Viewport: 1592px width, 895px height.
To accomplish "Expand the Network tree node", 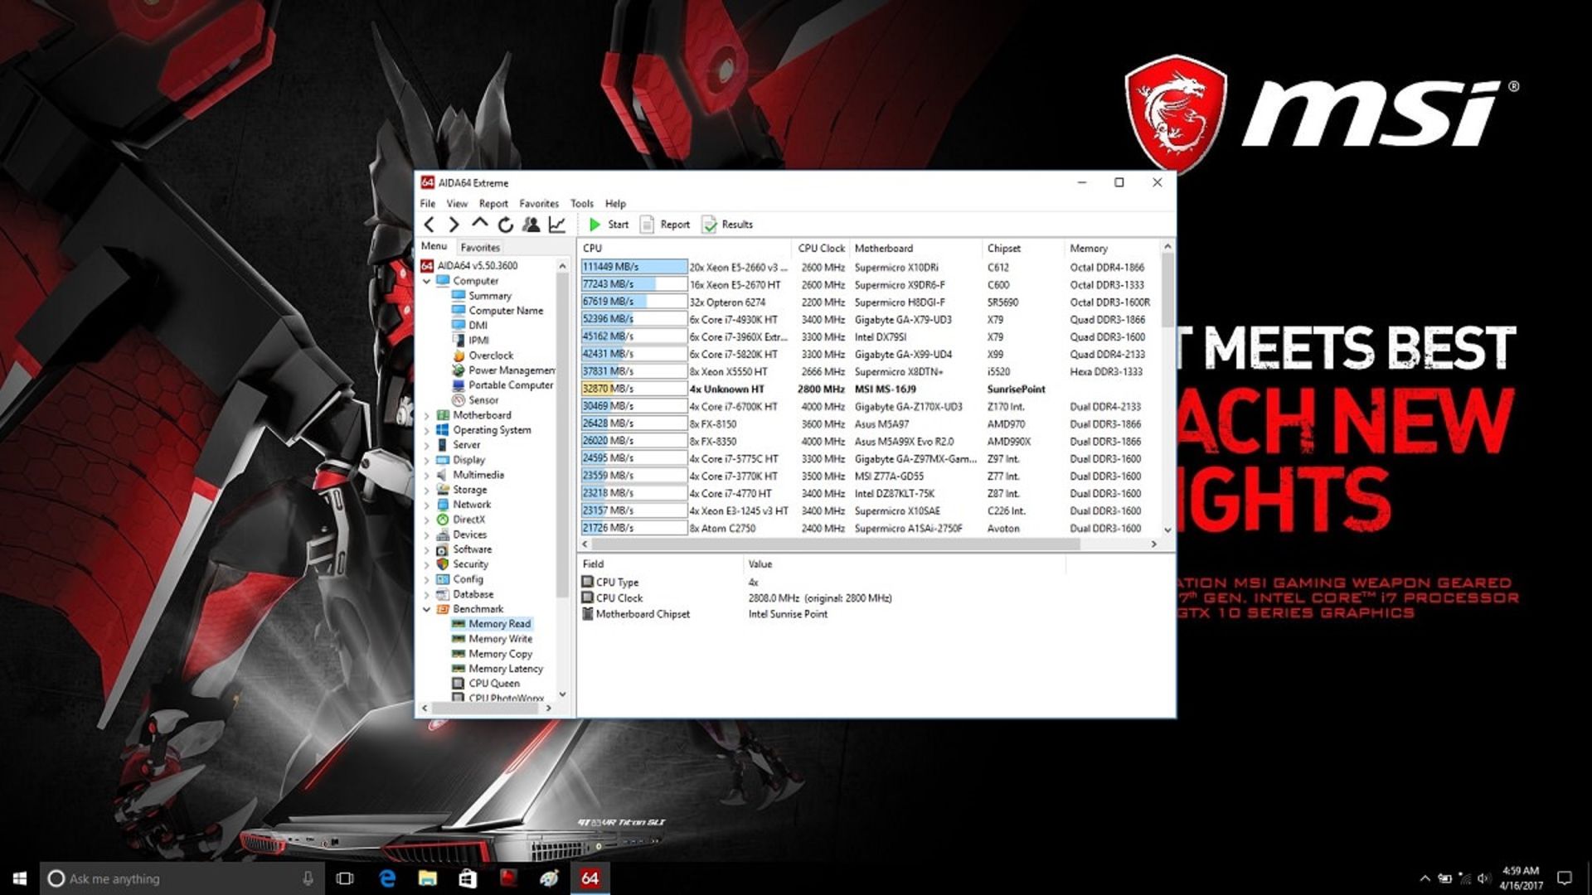I will click(427, 505).
